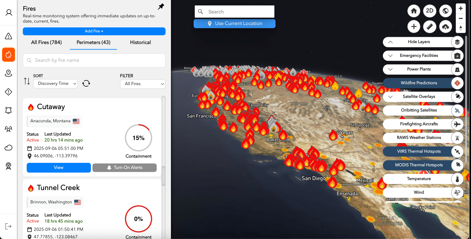Open the map location pin sidebar icon
Image resolution: width=471 pixels, height=239 pixels.
click(x=9, y=73)
